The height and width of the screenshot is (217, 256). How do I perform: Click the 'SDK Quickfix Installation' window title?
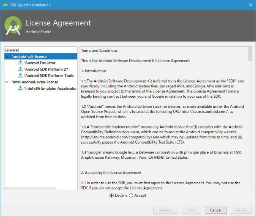30,5
